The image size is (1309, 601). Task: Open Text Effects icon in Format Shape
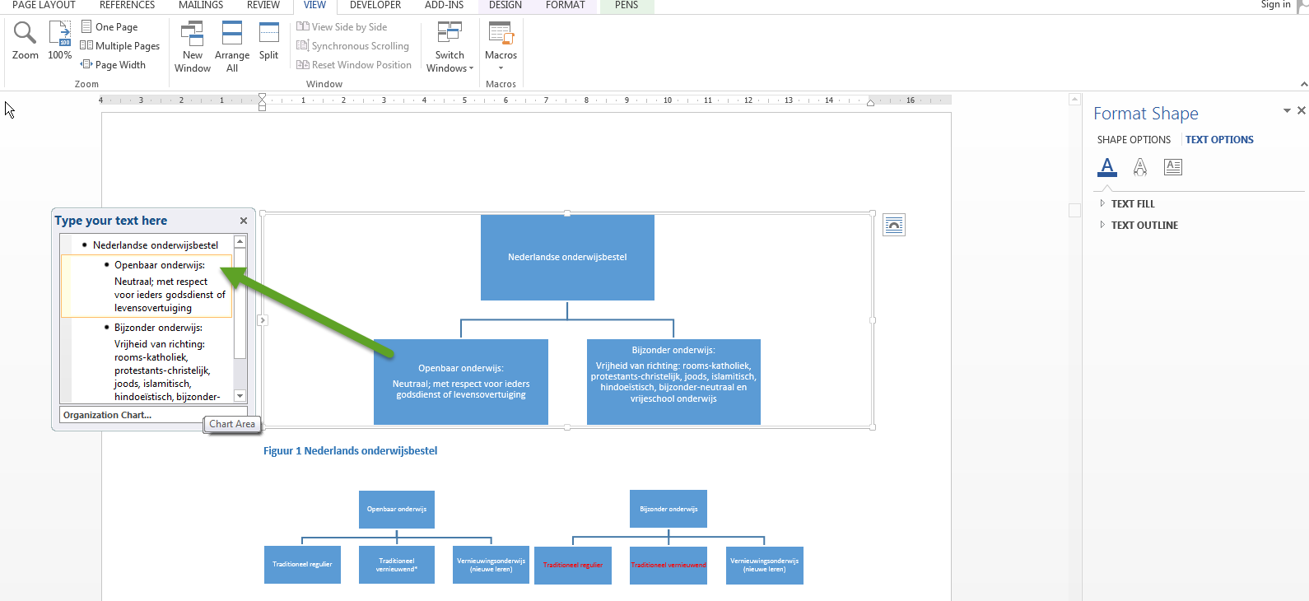click(1140, 167)
